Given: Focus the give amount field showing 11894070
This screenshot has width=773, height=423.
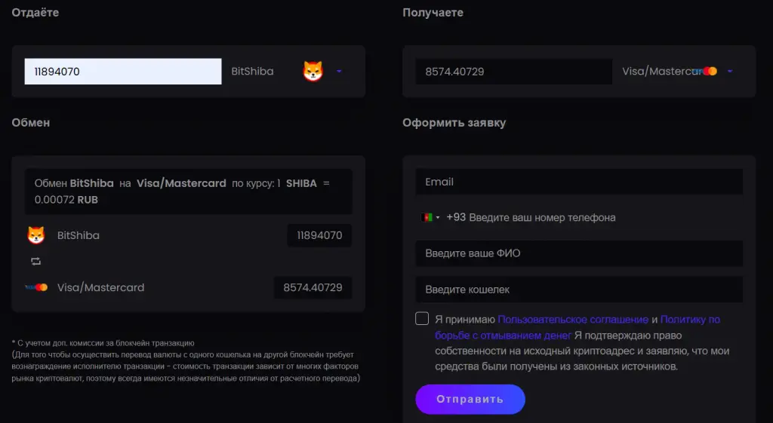Looking at the screenshot, I should pos(123,72).
